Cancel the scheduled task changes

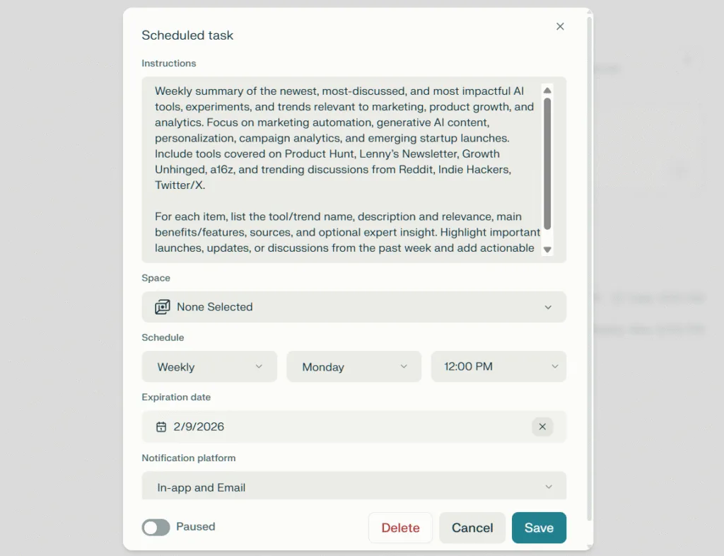(472, 528)
